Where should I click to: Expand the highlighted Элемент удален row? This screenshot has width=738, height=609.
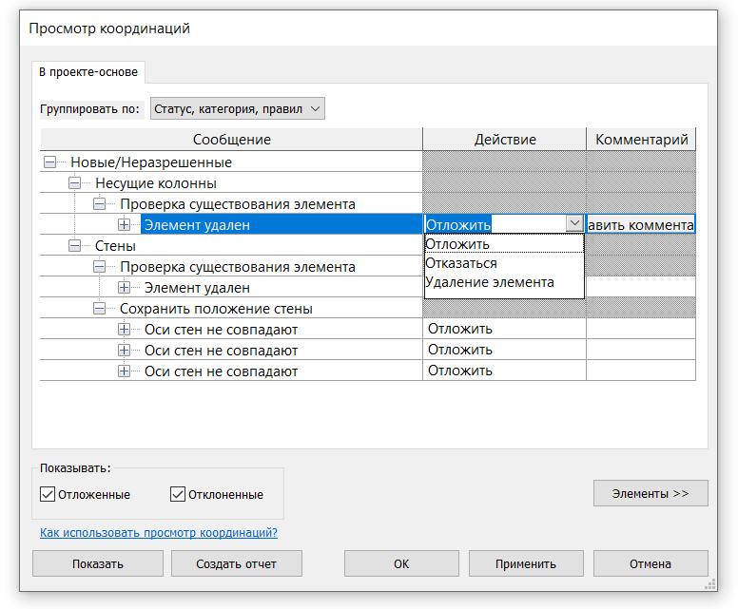(x=125, y=225)
